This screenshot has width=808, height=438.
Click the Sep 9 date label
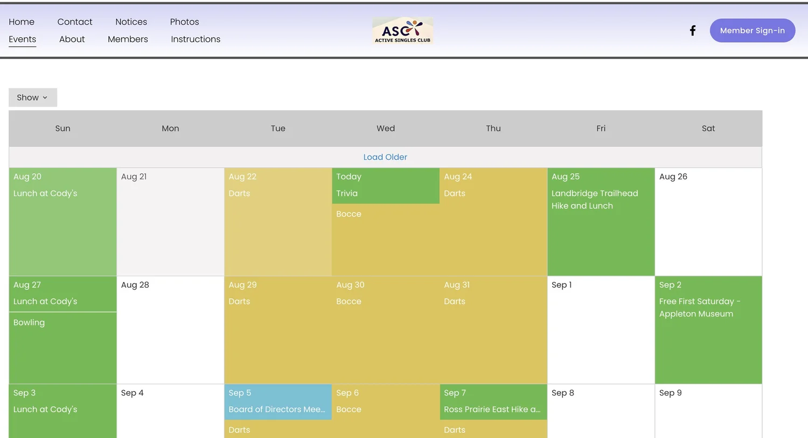pos(671,393)
